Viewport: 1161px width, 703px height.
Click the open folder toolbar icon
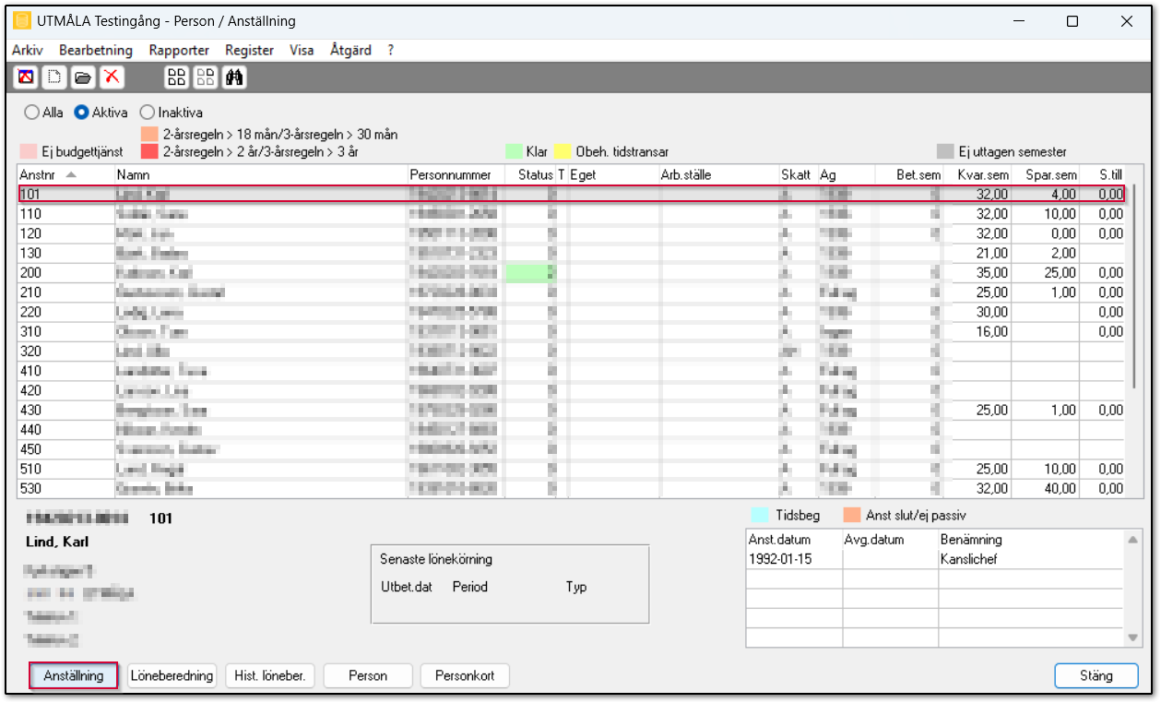83,77
